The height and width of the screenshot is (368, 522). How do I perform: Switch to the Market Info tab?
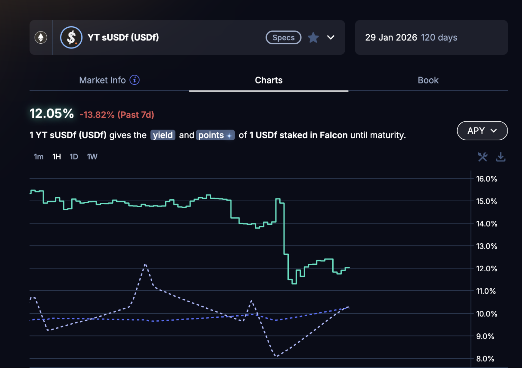pos(102,80)
